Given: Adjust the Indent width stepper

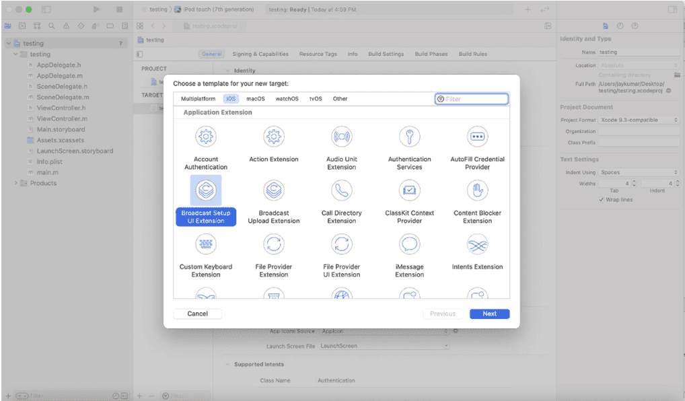Looking at the screenshot, I should (x=678, y=184).
